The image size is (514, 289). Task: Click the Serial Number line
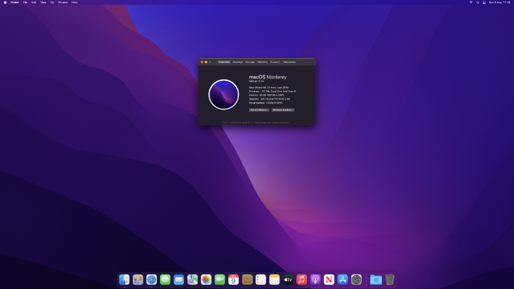[x=266, y=103]
